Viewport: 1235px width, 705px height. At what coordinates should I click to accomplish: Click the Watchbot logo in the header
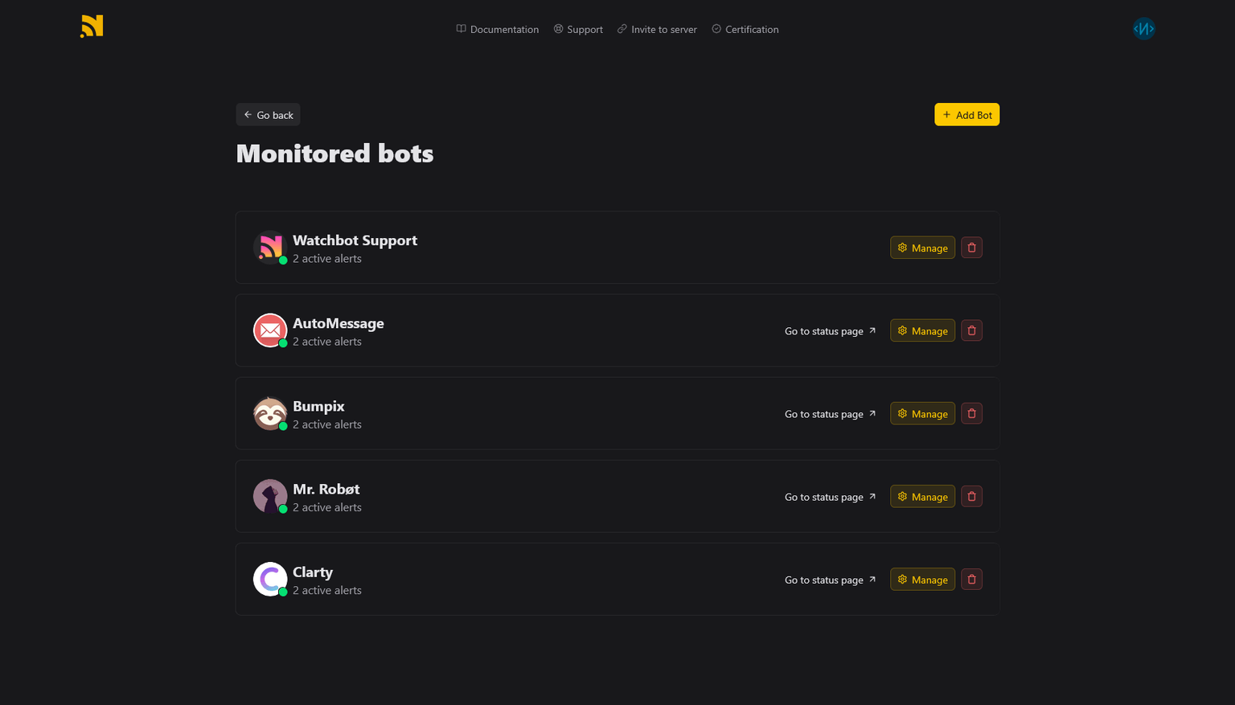point(92,27)
